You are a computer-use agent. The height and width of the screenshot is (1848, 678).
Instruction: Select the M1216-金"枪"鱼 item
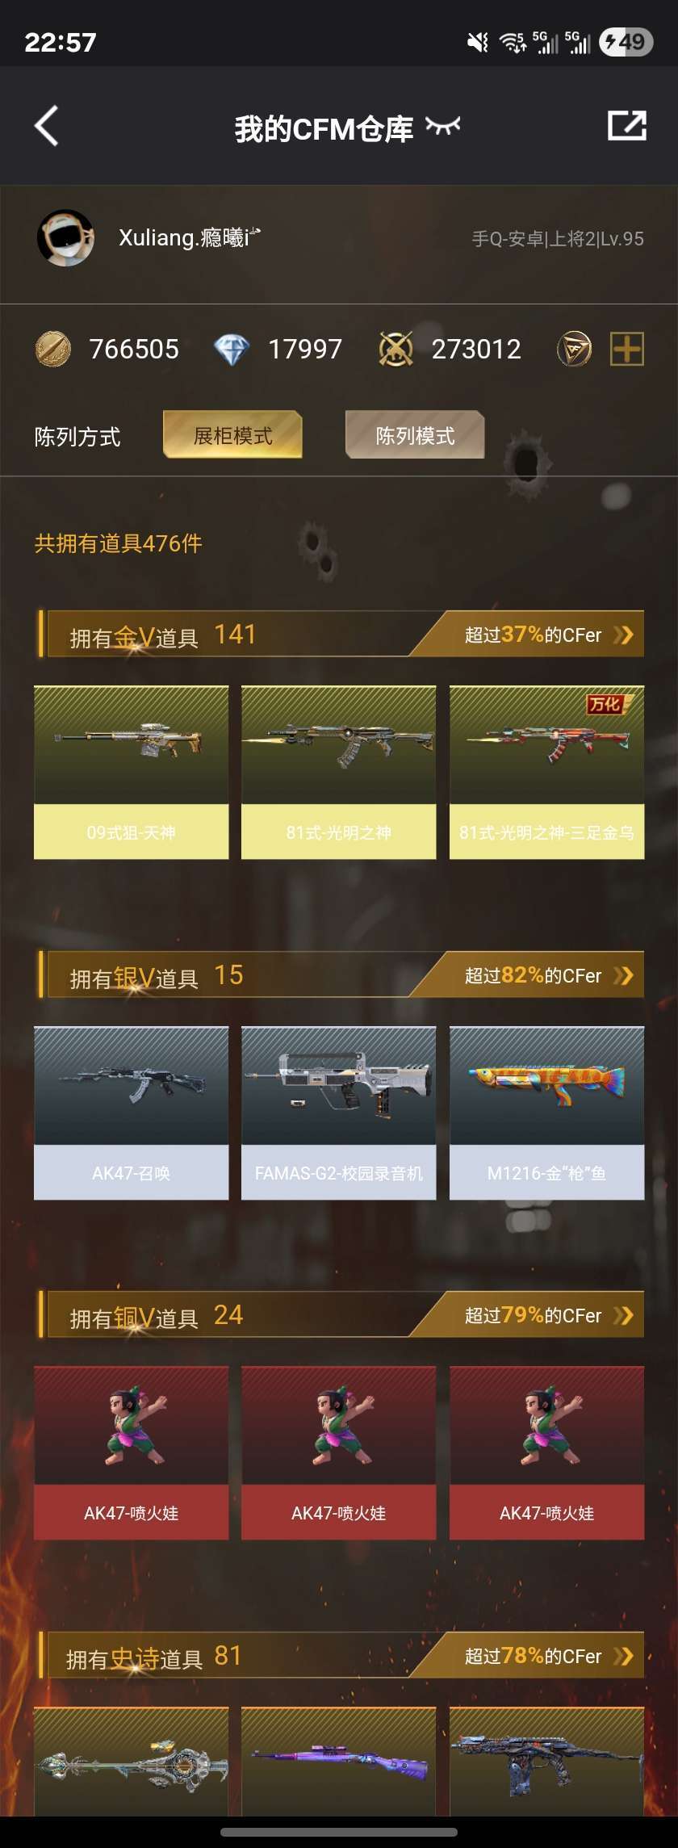[x=546, y=1113]
